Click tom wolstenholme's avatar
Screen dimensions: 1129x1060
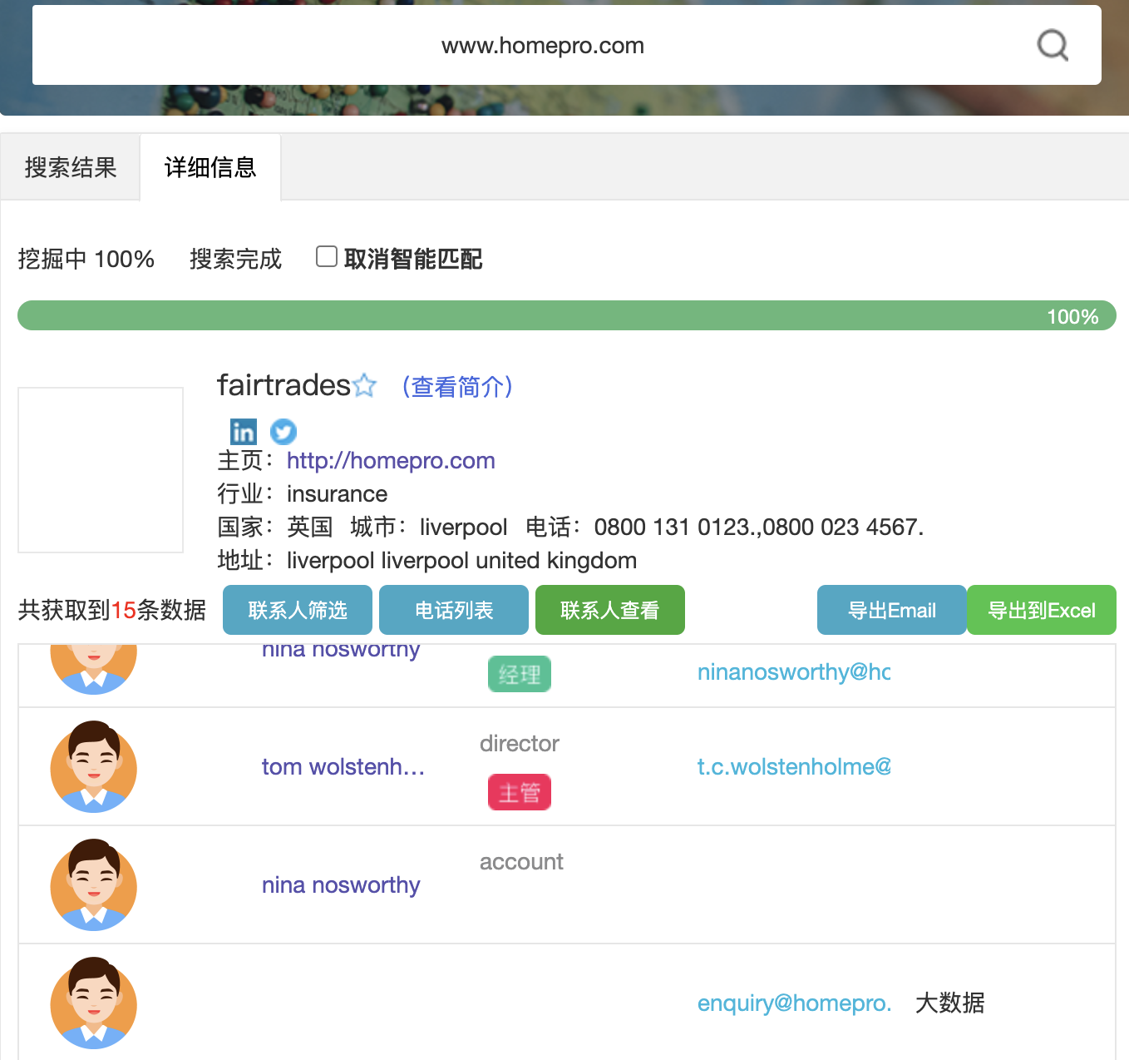(94, 766)
